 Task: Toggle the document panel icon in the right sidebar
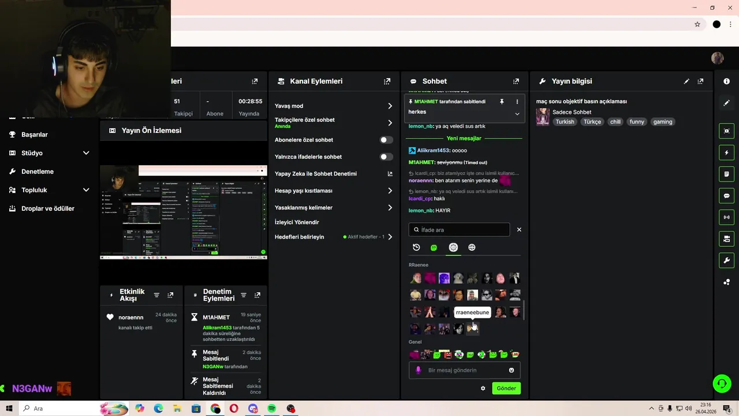click(x=726, y=174)
